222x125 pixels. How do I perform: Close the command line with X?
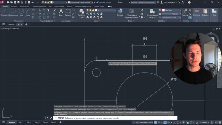pyautogui.click(x=48, y=118)
